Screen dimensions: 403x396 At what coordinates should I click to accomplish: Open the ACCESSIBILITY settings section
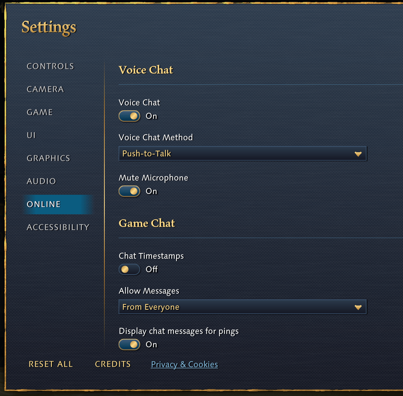58,227
